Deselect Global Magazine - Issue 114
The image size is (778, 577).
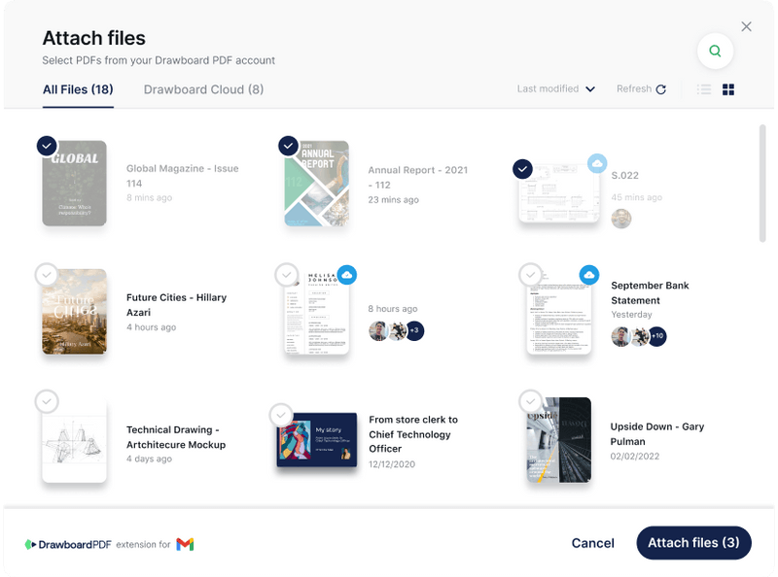click(46, 145)
